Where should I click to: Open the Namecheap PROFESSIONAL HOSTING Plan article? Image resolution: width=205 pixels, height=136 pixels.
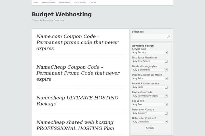coord(75,125)
